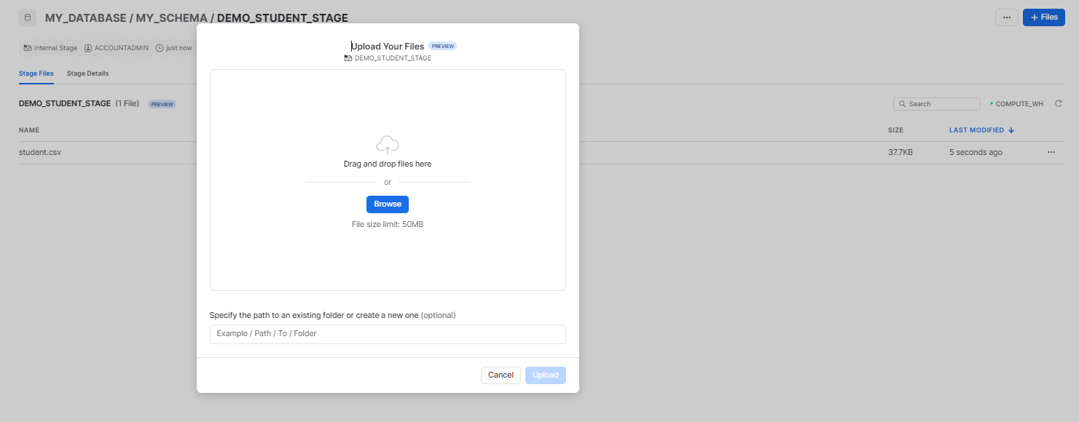This screenshot has height=422, width=1079.
Task: Click the magnifier icon in the search box
Action: 902,103
